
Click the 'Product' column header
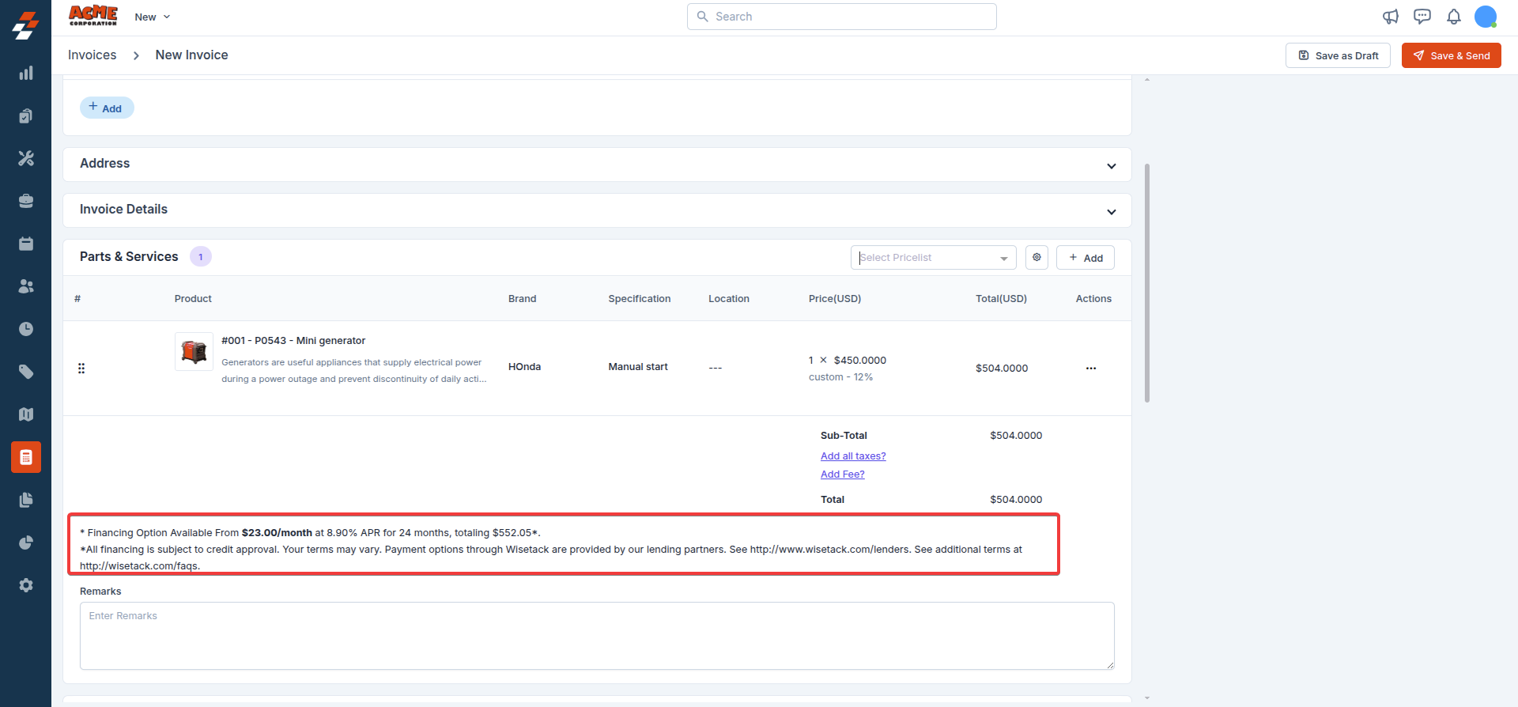click(193, 299)
